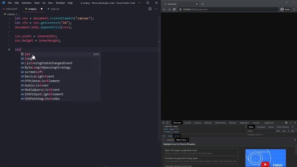
Task: Reload the page in Chrome
Action: pyautogui.click(x=174, y=9)
